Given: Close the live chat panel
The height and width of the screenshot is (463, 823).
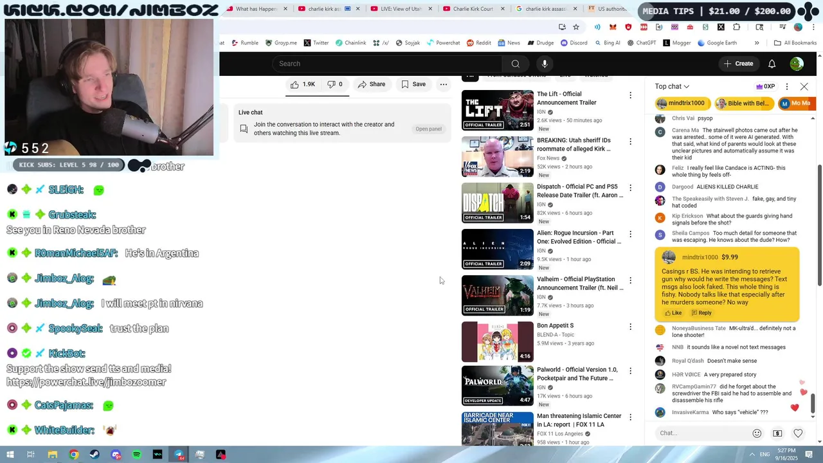Looking at the screenshot, I should coord(804,86).
